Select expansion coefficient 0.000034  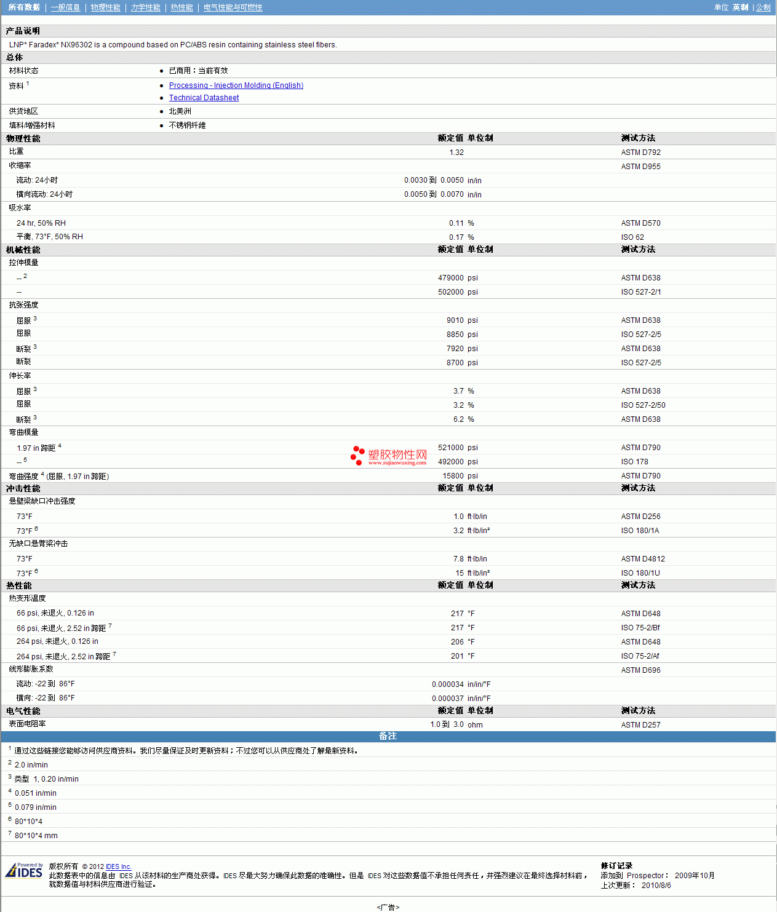(448, 684)
